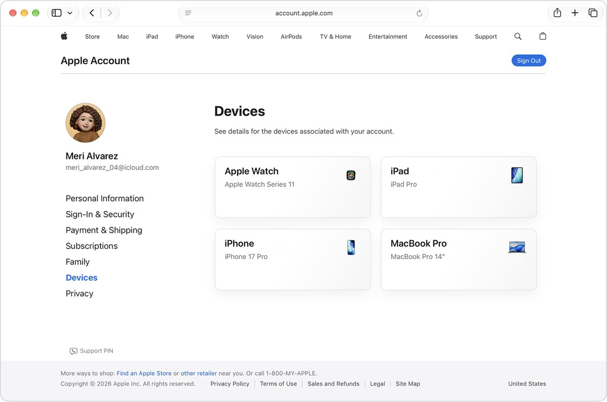This screenshot has height=402, width=607.
Task: Open the iPhone nav menu item
Action: pos(185,36)
